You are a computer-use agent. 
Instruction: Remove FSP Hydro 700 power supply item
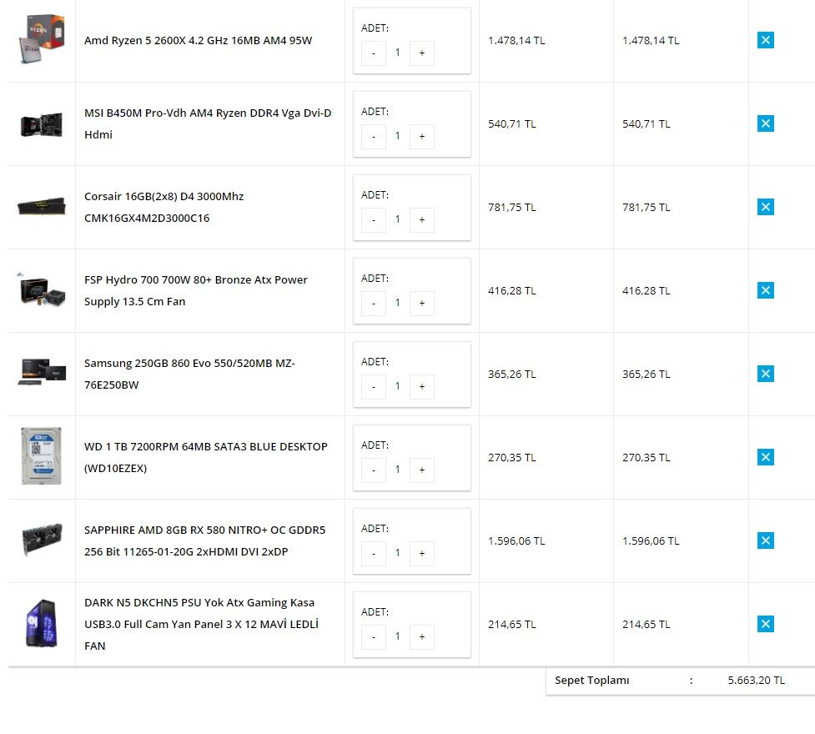[x=765, y=290]
